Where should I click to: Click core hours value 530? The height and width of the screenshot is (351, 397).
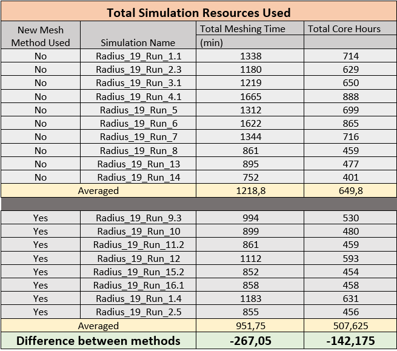[351, 218]
